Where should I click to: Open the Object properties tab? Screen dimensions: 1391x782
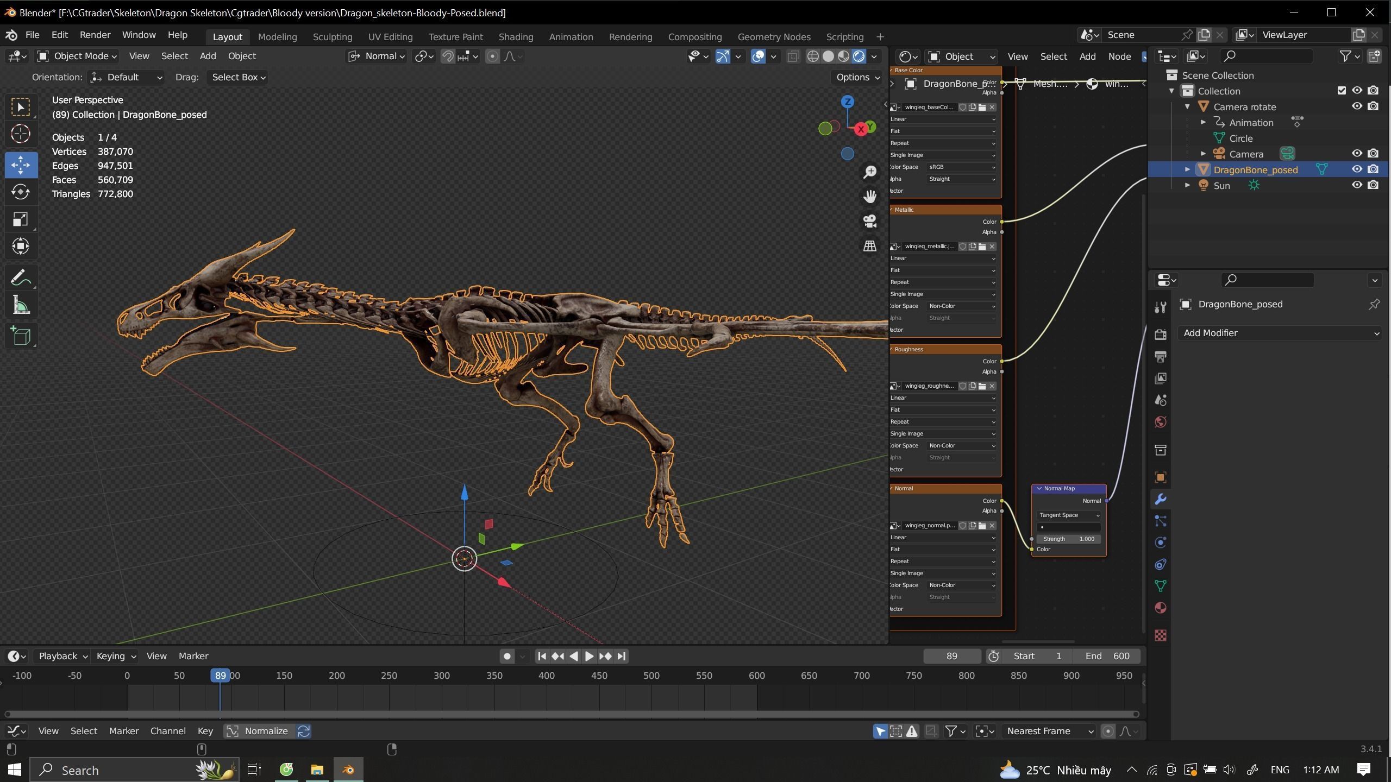[x=1161, y=477]
